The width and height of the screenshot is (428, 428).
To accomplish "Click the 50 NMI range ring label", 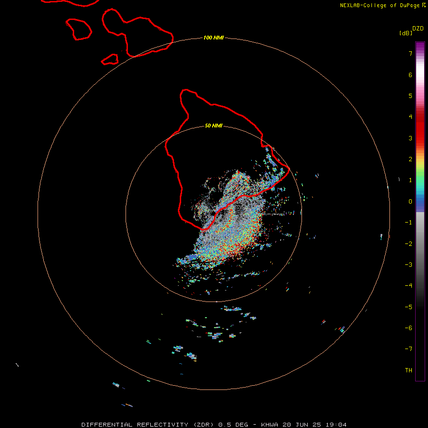I will (x=214, y=126).
